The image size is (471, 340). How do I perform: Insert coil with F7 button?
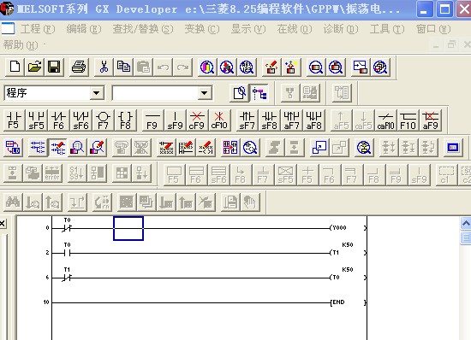pos(103,120)
